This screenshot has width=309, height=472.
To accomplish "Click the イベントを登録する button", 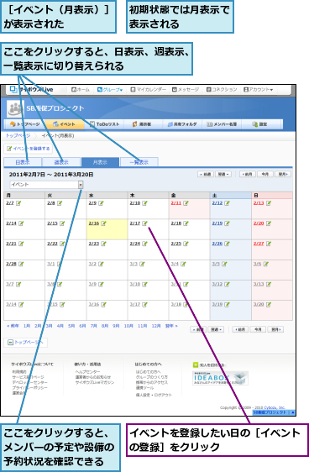I will point(29,149).
